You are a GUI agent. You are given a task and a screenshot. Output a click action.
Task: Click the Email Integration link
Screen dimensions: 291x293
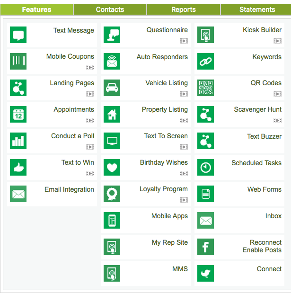coord(69,189)
